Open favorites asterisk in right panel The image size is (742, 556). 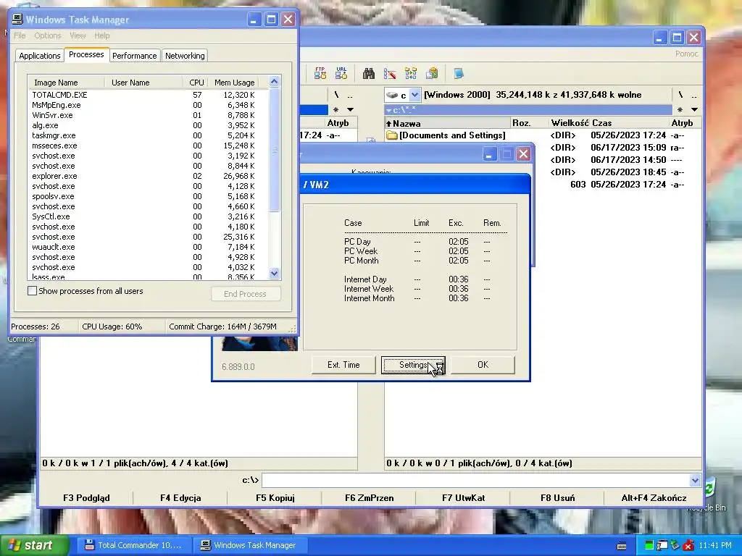[x=680, y=110]
